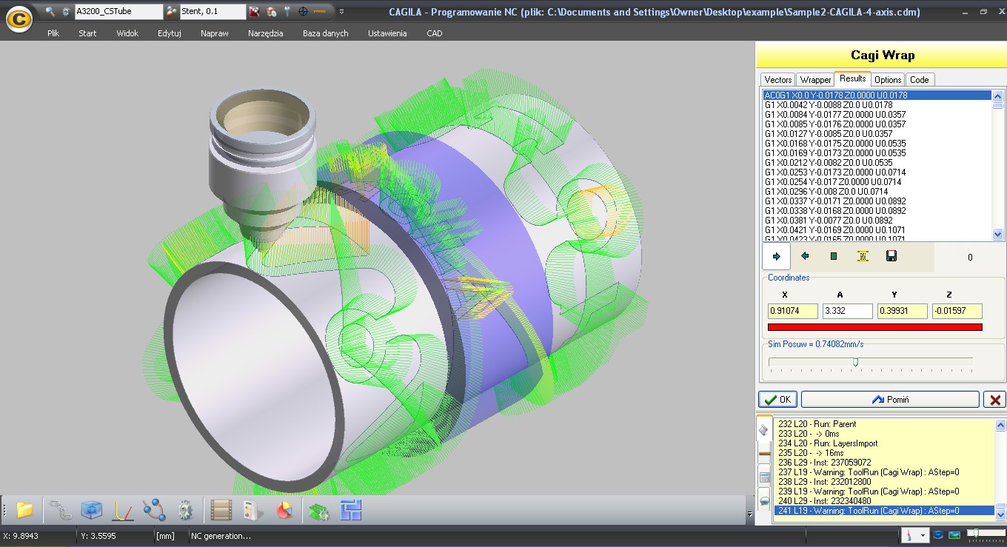Open the Narzędzia menu
This screenshot has width=1007, height=547.
(x=266, y=33)
